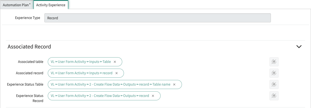Collapse the Associated Record section
The image size is (311, 108).
pyautogui.click(x=299, y=47)
